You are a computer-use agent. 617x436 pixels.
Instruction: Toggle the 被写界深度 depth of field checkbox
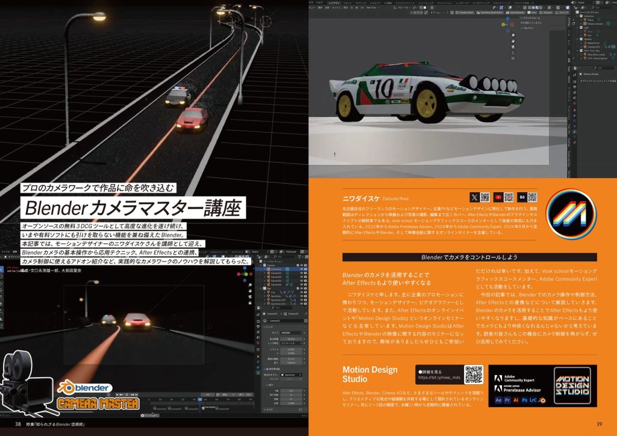pos(267,369)
